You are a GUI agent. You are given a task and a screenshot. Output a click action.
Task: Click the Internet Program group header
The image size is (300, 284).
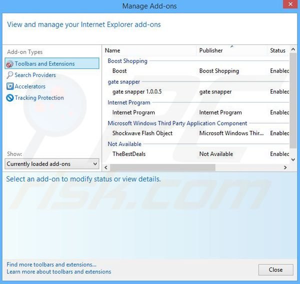129,102
